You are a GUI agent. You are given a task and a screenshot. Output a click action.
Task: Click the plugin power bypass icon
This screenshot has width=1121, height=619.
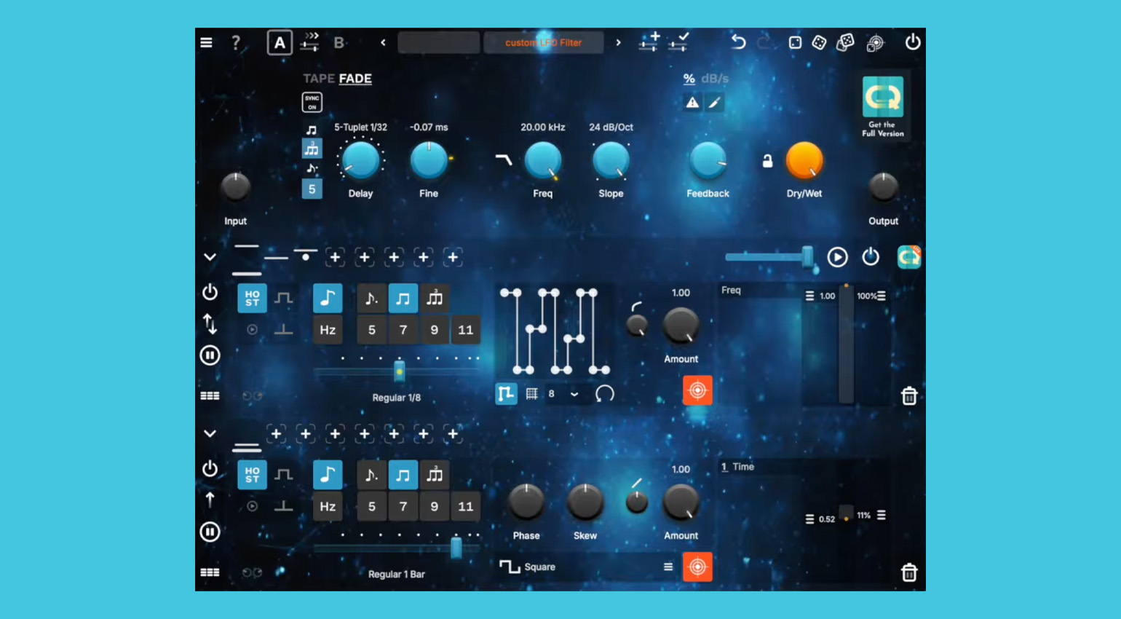tap(912, 42)
